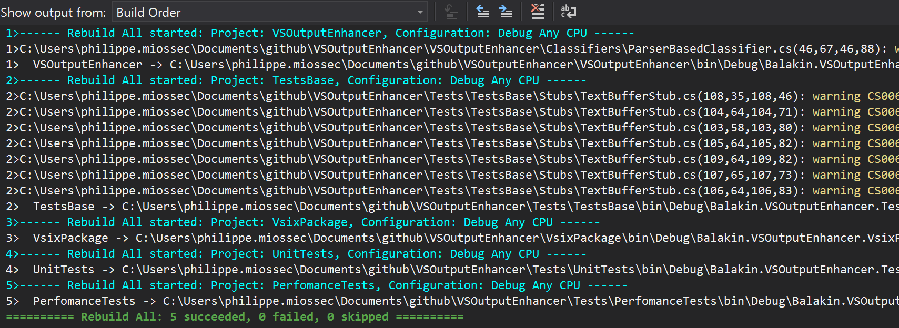The height and width of the screenshot is (328, 899).
Task: Click the ParserBasedClassifier.cs(46,67,46,88) warning line
Action: tap(452, 49)
